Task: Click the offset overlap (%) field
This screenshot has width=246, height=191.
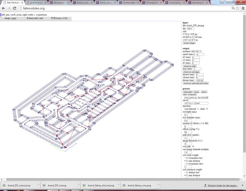Action: [x=188, y=132]
